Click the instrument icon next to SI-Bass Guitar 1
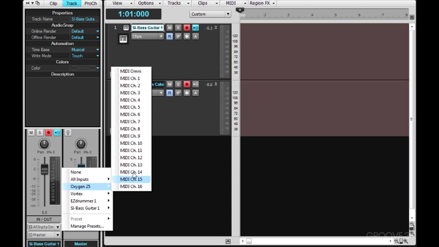Image resolution: width=439 pixels, height=247 pixels. pos(126,28)
